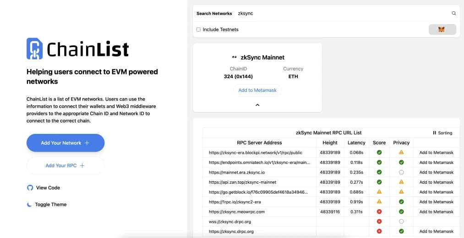Click dotted privacy icon for mainnet.era.zksync.io

401,172
